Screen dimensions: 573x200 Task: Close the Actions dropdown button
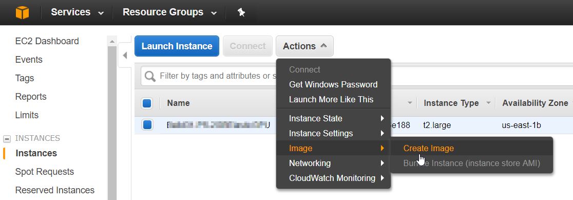click(304, 46)
